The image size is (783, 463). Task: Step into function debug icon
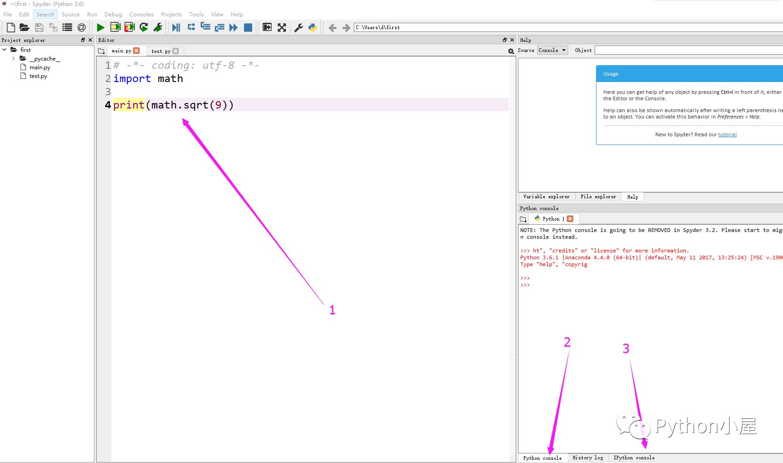coord(205,27)
